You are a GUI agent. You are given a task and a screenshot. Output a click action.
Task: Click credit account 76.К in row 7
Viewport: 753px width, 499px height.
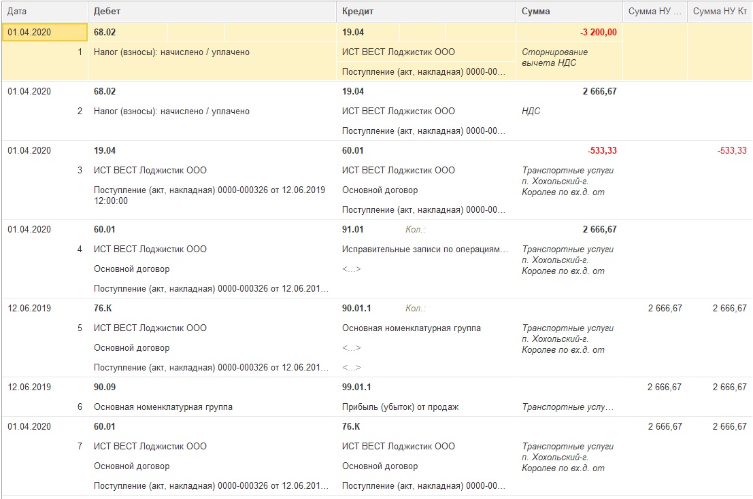[x=351, y=426]
